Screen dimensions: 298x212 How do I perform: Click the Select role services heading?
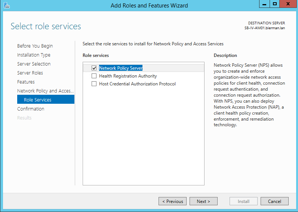tap(46, 26)
